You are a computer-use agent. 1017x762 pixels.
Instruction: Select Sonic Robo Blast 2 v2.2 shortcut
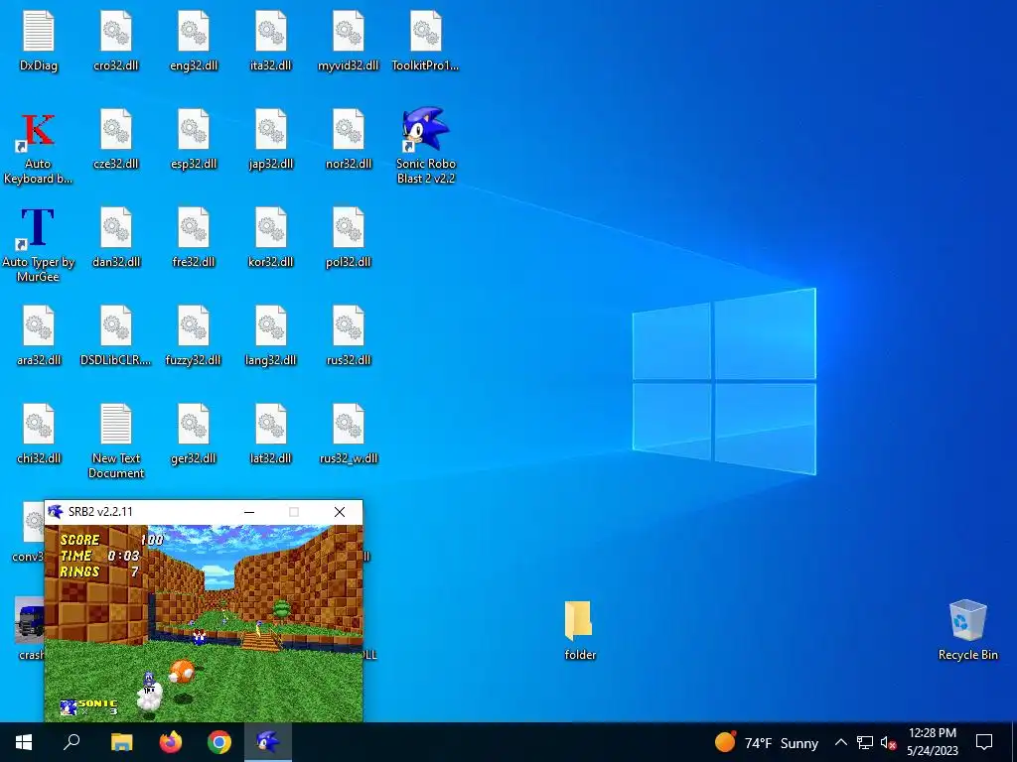tap(425, 146)
